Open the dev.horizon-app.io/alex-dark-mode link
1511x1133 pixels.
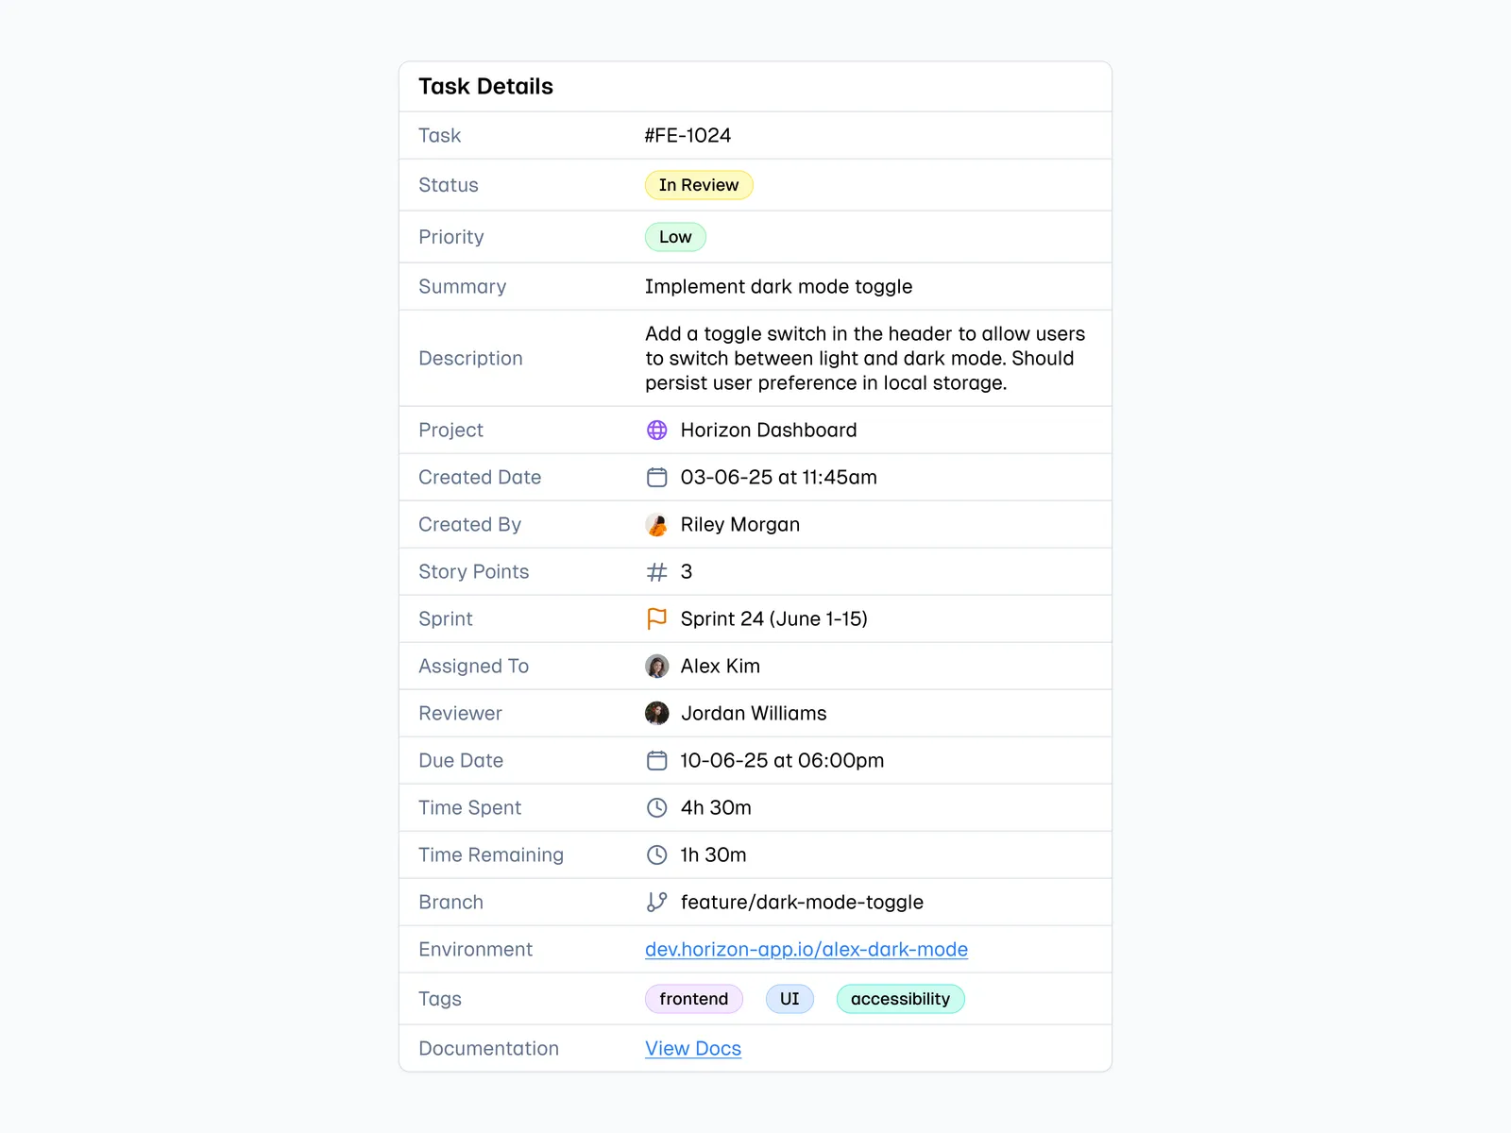point(806,950)
